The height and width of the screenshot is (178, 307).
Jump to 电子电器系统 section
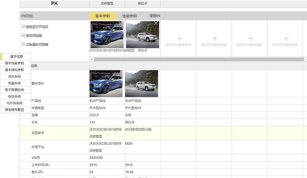16,90
